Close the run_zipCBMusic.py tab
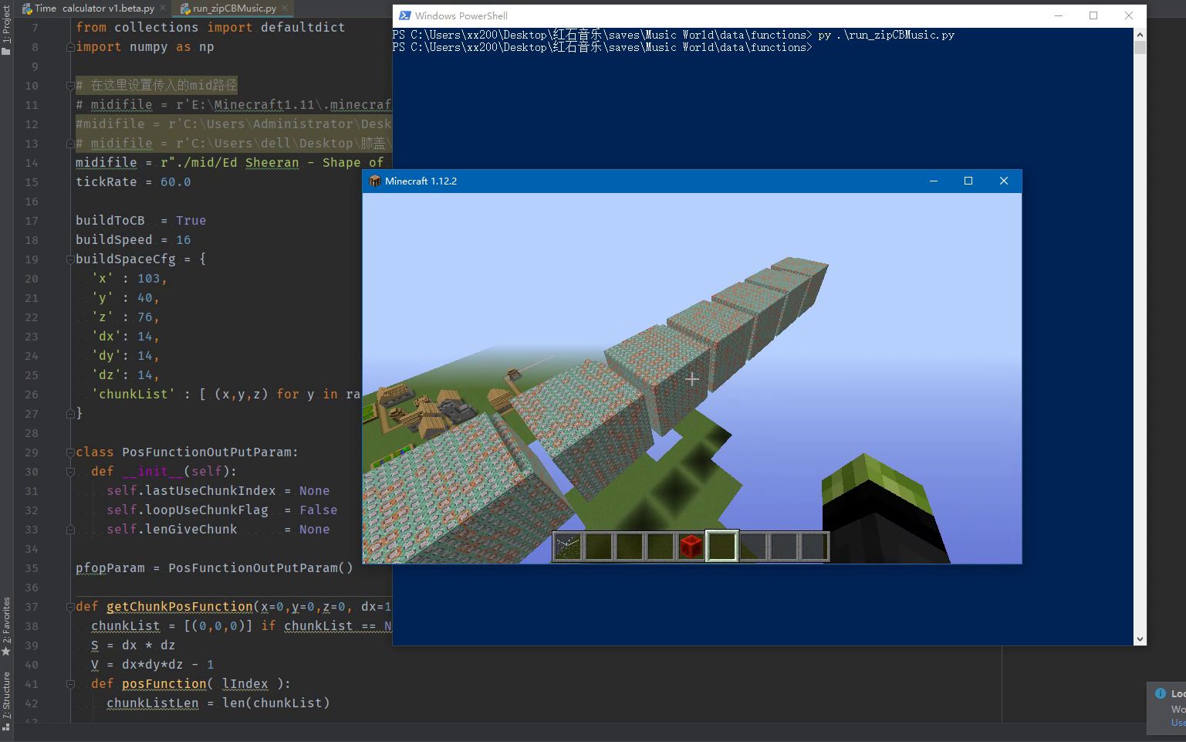The width and height of the screenshot is (1186, 742). click(285, 8)
